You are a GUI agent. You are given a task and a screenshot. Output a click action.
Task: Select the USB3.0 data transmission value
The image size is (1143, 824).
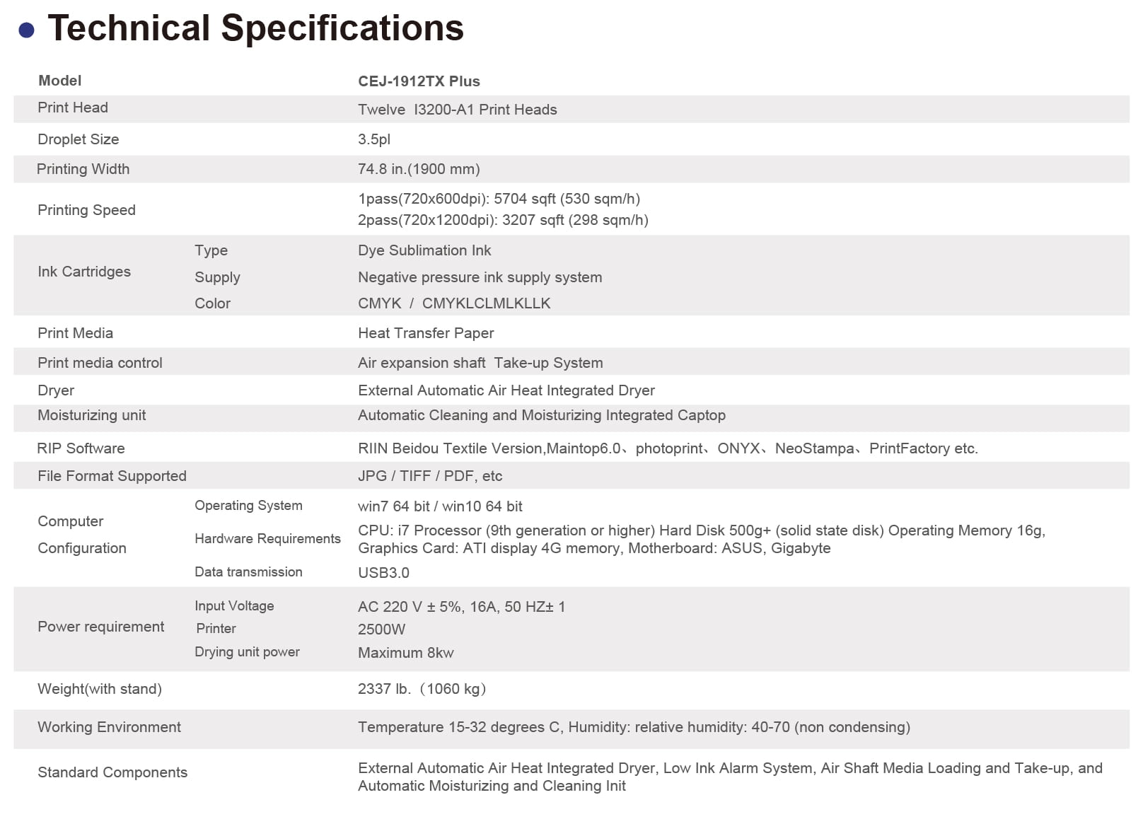point(383,573)
